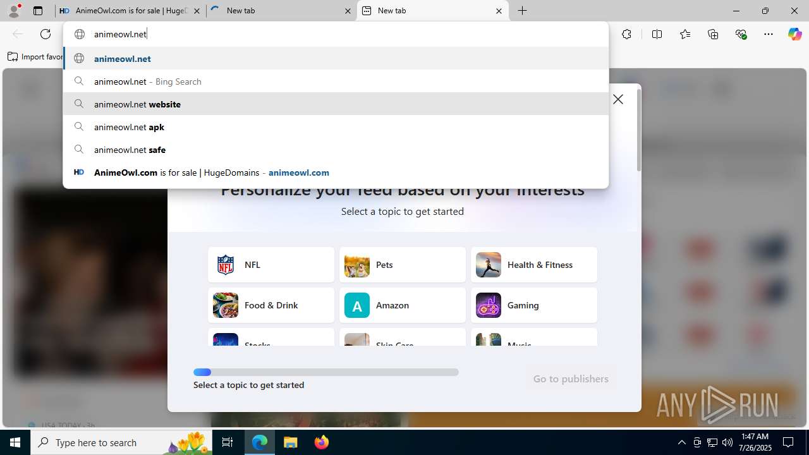Open Browser essentials heart icon
The height and width of the screenshot is (455, 809).
tap(741, 34)
